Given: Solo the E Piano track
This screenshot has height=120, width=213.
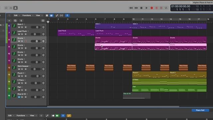Looking at the screenshot, I should click(x=22, y=83).
